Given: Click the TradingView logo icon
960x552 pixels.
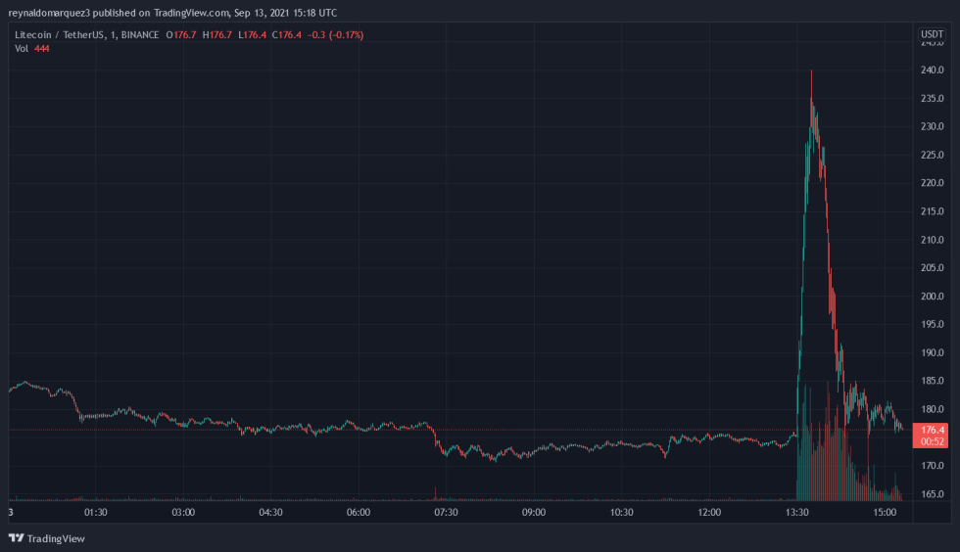Looking at the screenshot, I should 16,538.
